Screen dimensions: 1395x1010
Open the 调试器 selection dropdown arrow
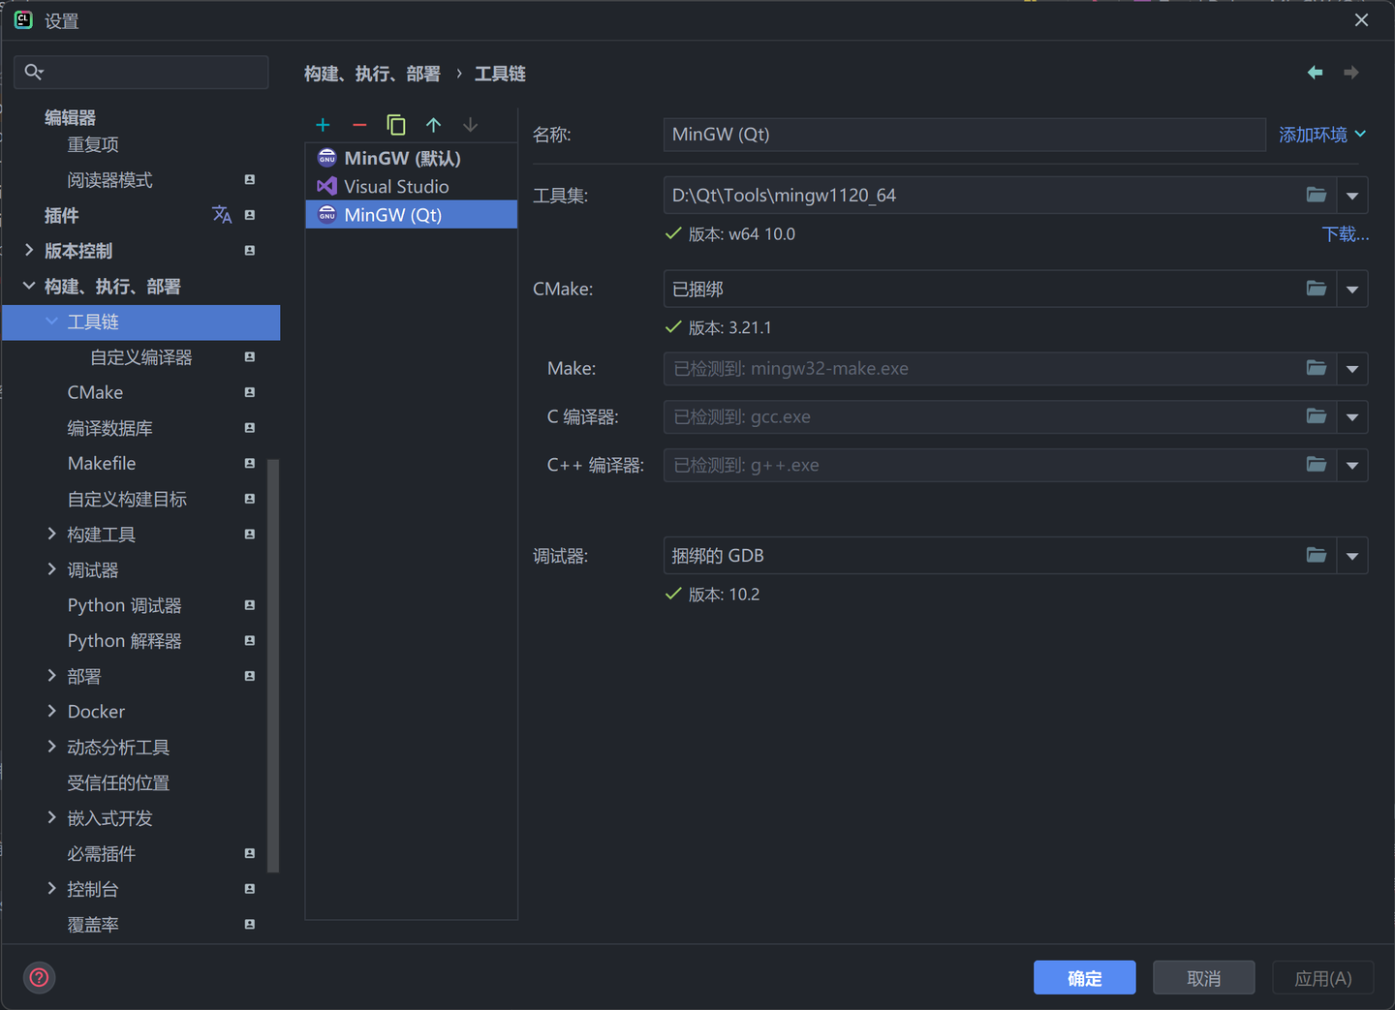[1352, 555]
